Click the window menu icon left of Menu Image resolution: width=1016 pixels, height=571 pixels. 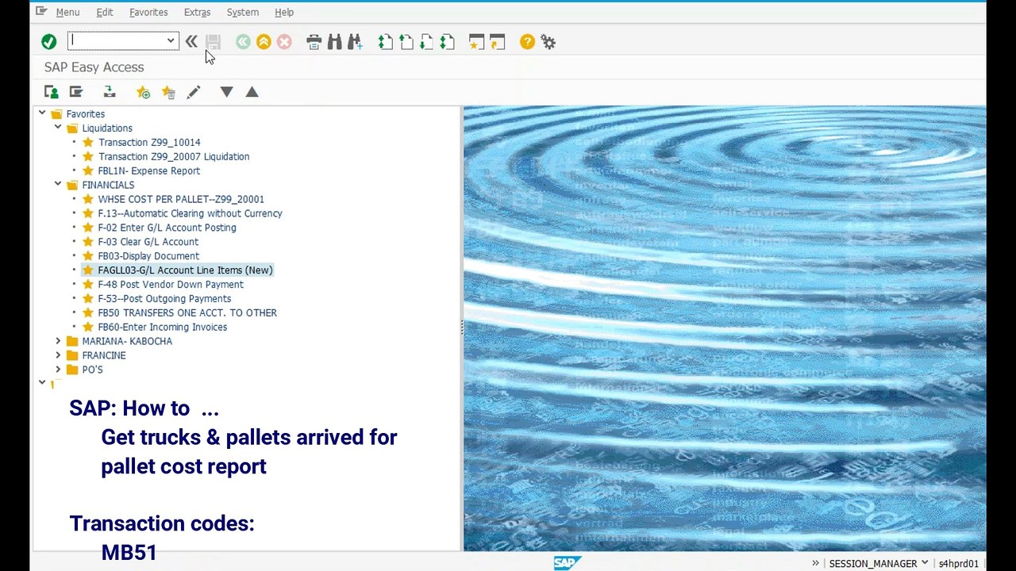pos(41,11)
